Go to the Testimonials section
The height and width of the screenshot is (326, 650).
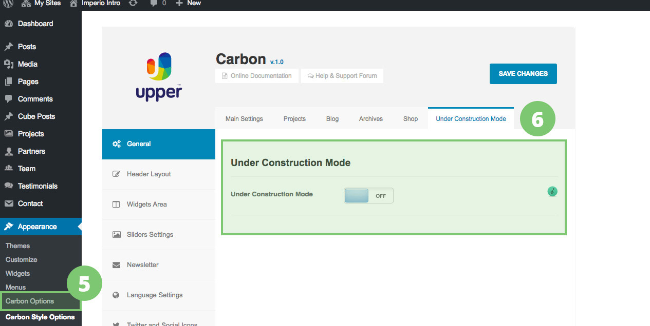click(x=38, y=186)
